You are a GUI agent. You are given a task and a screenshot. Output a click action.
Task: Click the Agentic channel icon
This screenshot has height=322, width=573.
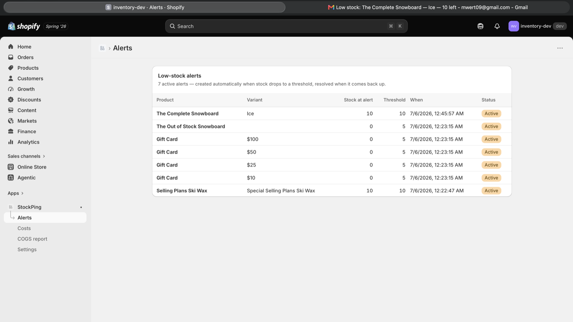[x=11, y=177]
